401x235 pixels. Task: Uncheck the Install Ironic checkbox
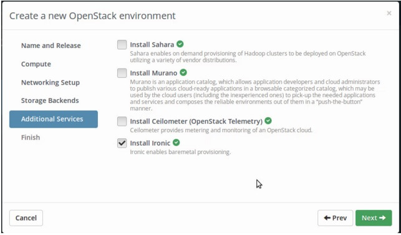[x=122, y=143]
